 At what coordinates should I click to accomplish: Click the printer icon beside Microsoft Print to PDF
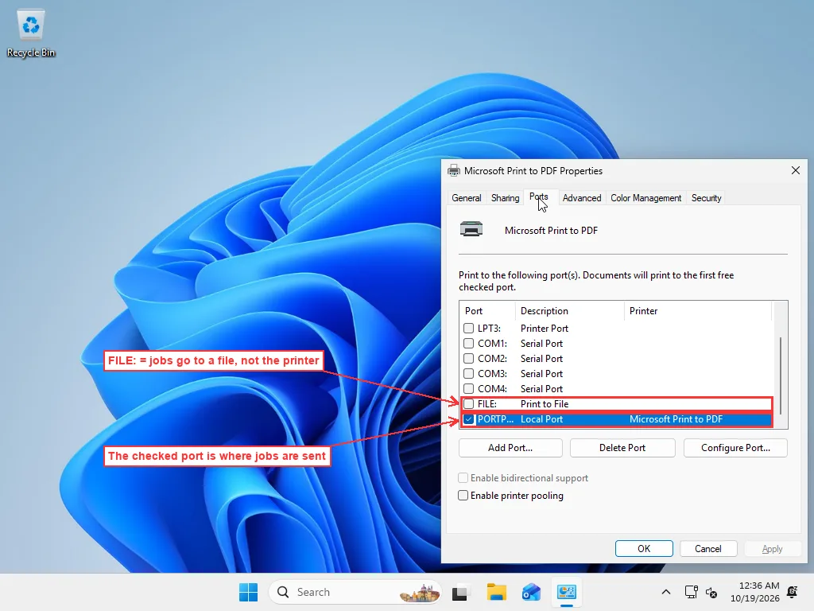[471, 228]
